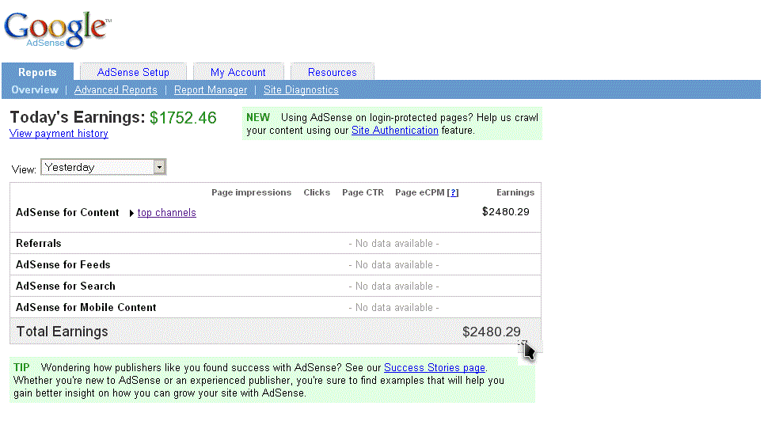Click Referrals 'No data available' text

393,244
